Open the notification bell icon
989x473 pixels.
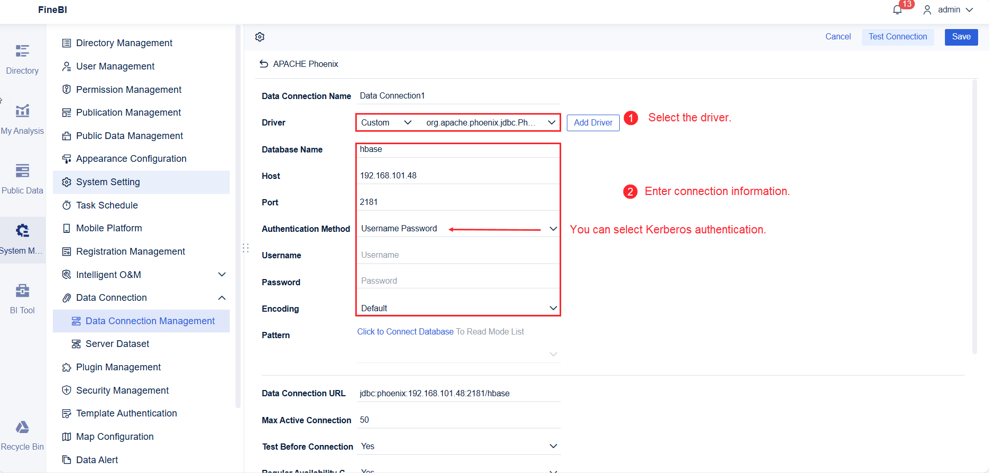897,10
